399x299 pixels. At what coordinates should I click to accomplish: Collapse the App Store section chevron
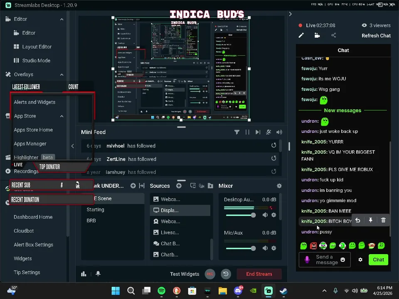62,116
